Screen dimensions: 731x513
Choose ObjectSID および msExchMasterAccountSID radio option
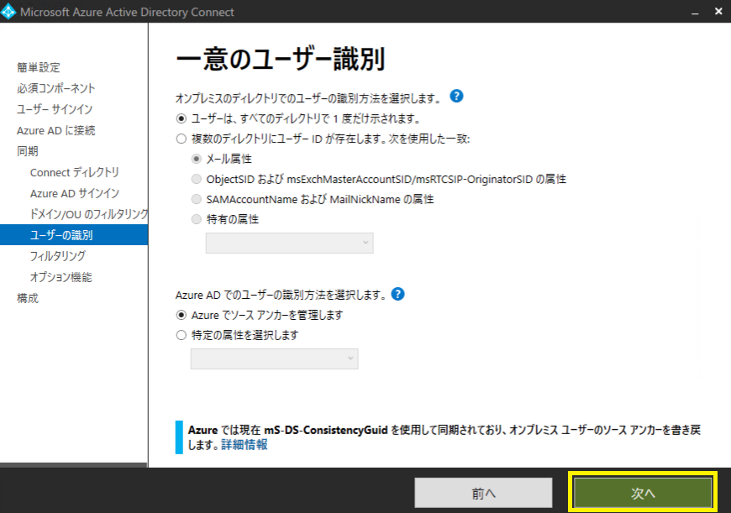[197, 180]
